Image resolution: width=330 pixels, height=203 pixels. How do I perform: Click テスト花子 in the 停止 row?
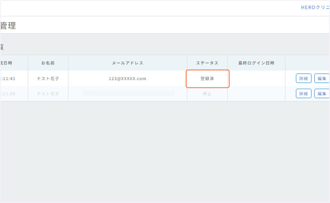click(x=48, y=94)
